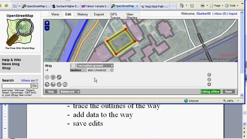Open the User Diaries tab
Image resolution: width=247 pixels, height=139 pixels.
132,16
